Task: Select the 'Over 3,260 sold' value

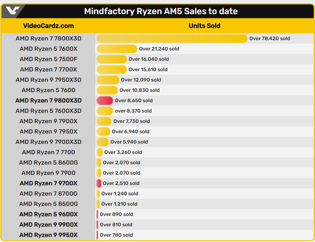Action: [x=123, y=152]
